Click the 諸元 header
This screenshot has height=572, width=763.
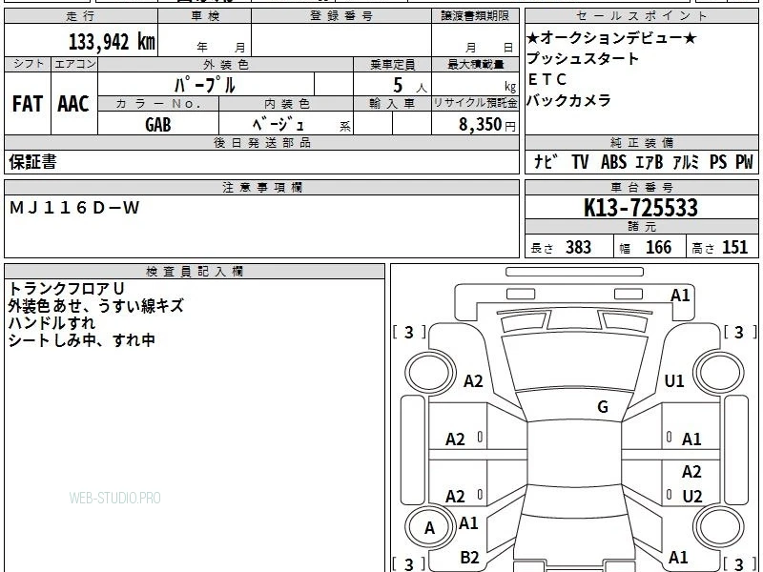tap(641, 227)
